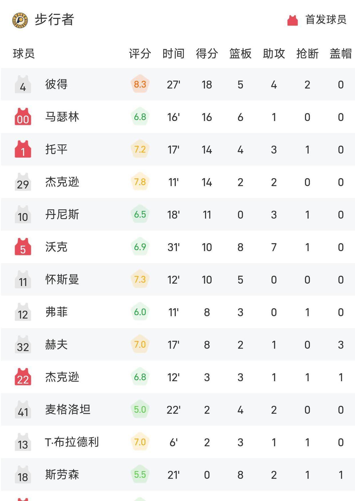
Task: Click the Pacers team logo
Action: click(x=20, y=19)
